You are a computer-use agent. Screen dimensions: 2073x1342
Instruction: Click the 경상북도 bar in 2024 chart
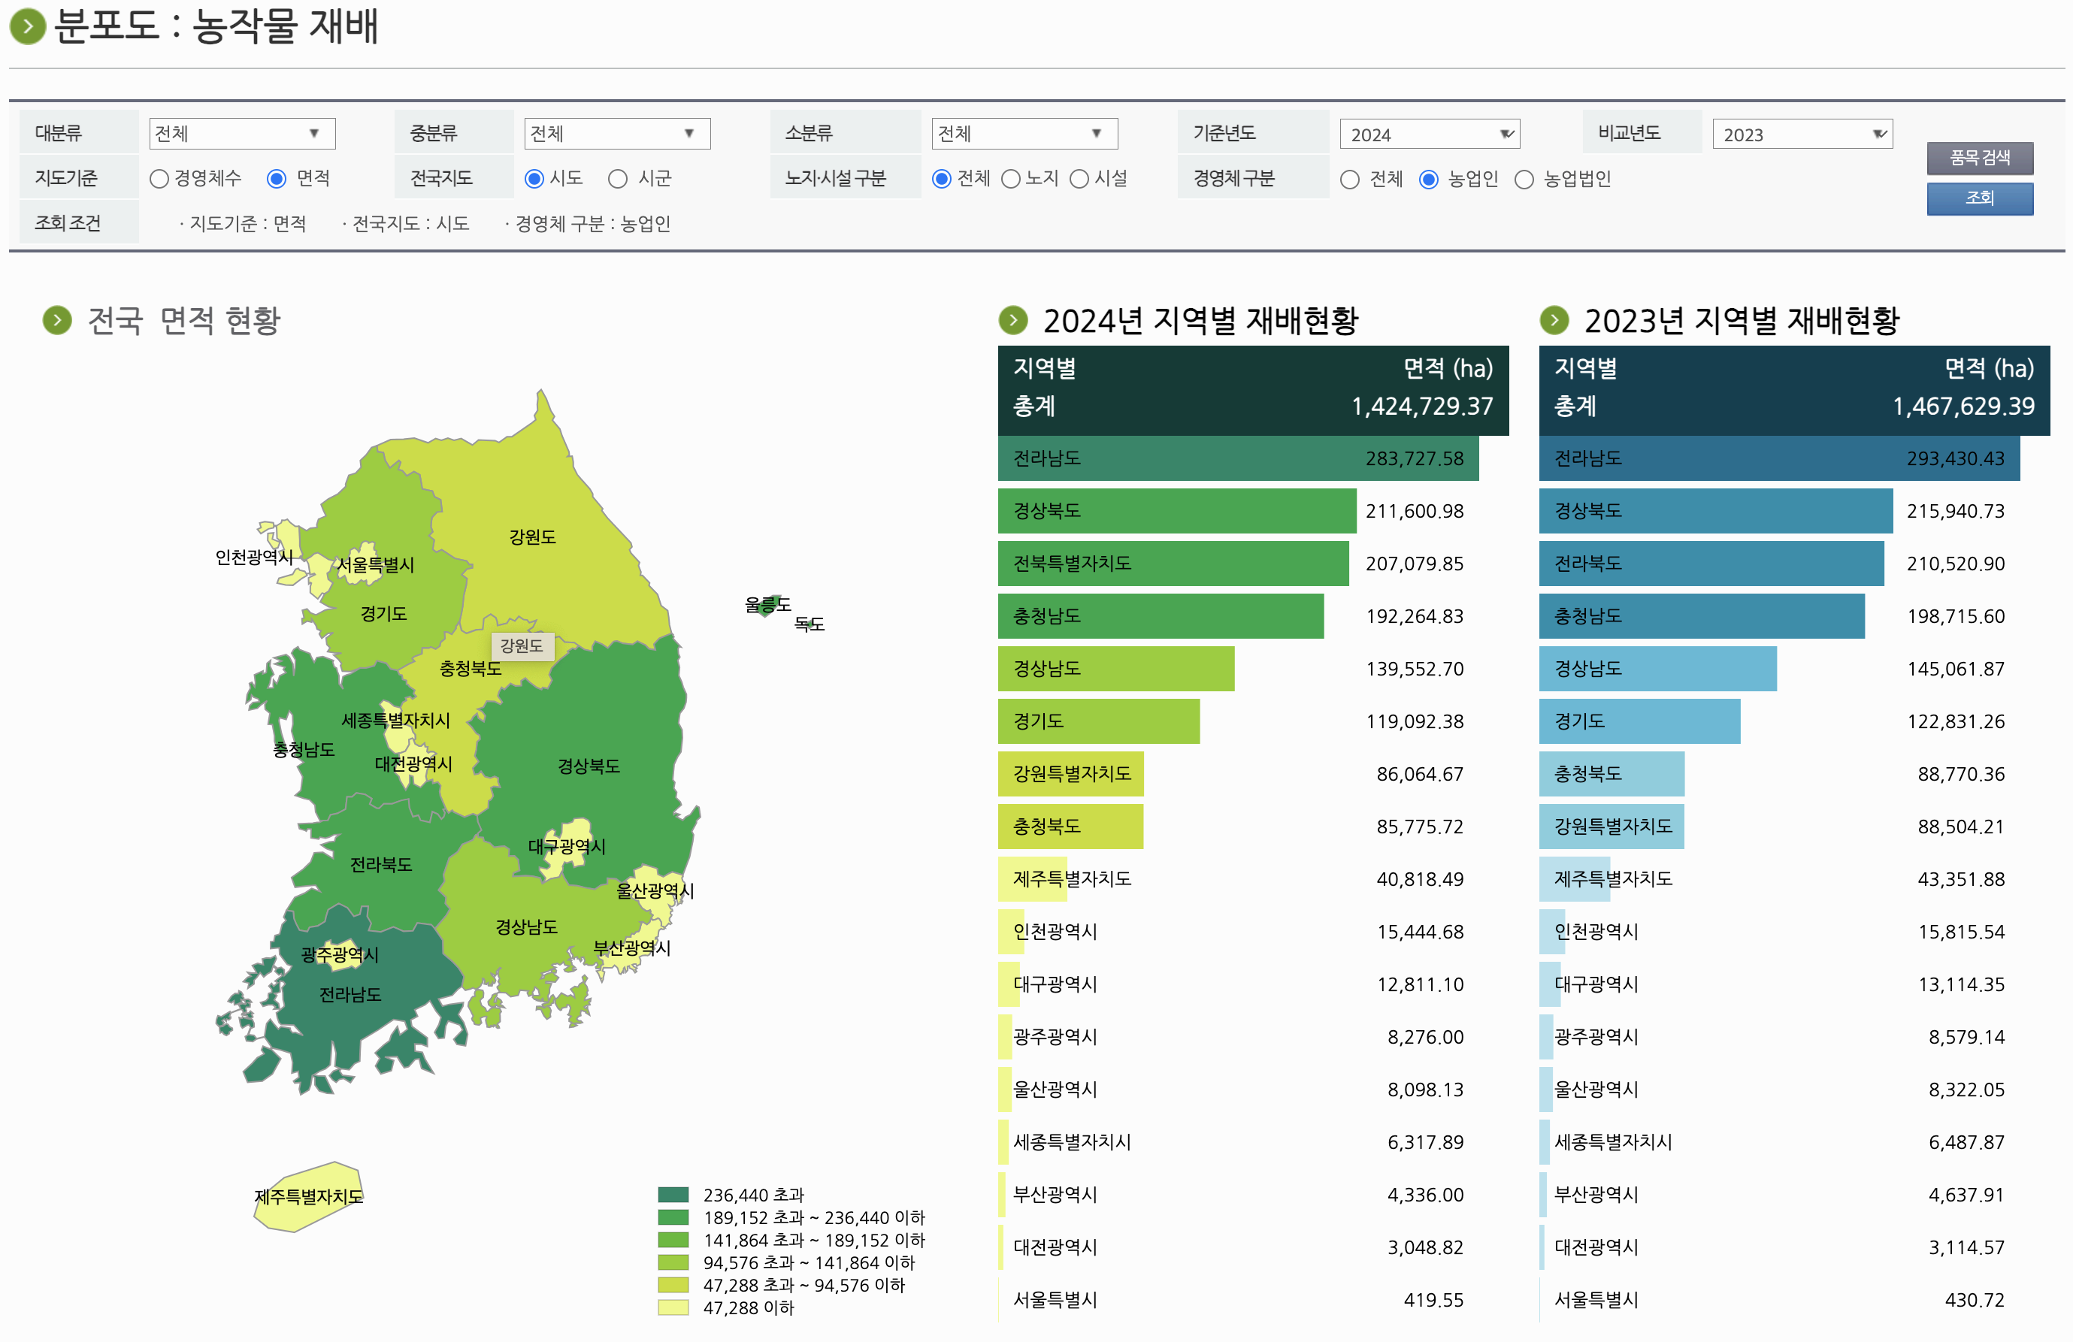pos(1176,512)
